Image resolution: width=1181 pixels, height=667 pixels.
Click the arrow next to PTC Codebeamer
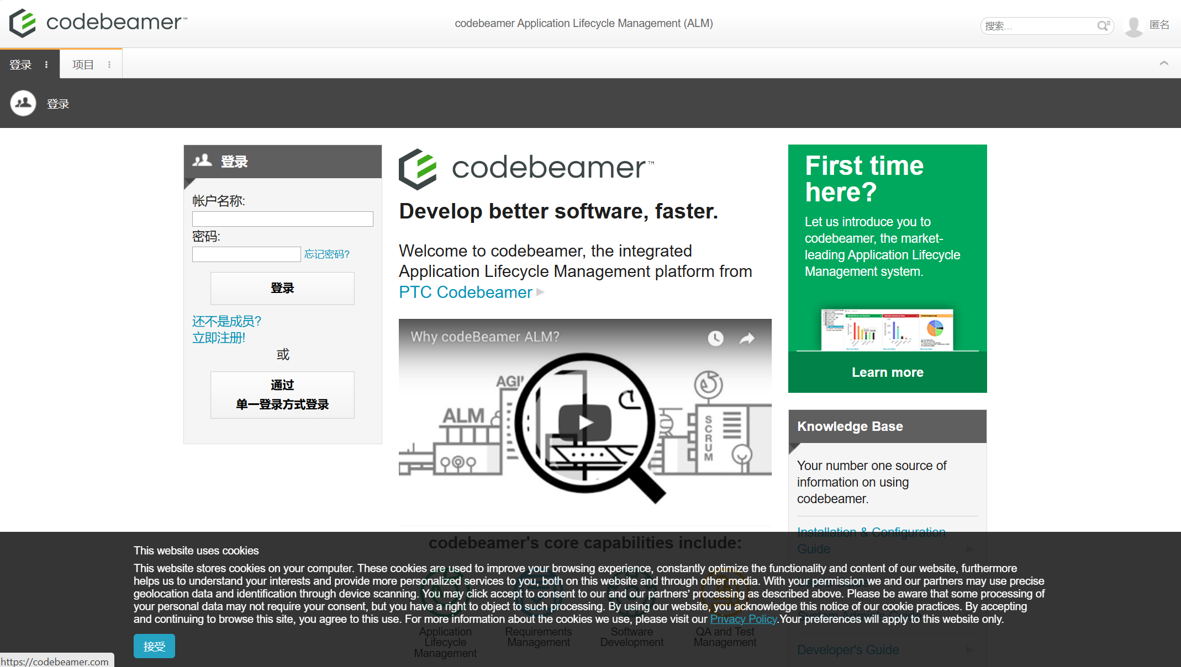(x=540, y=292)
